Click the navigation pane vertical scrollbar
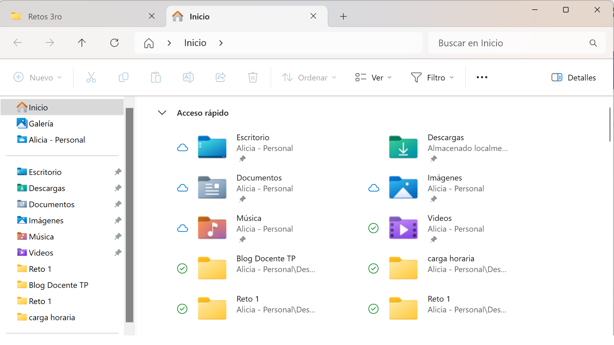 (130, 215)
